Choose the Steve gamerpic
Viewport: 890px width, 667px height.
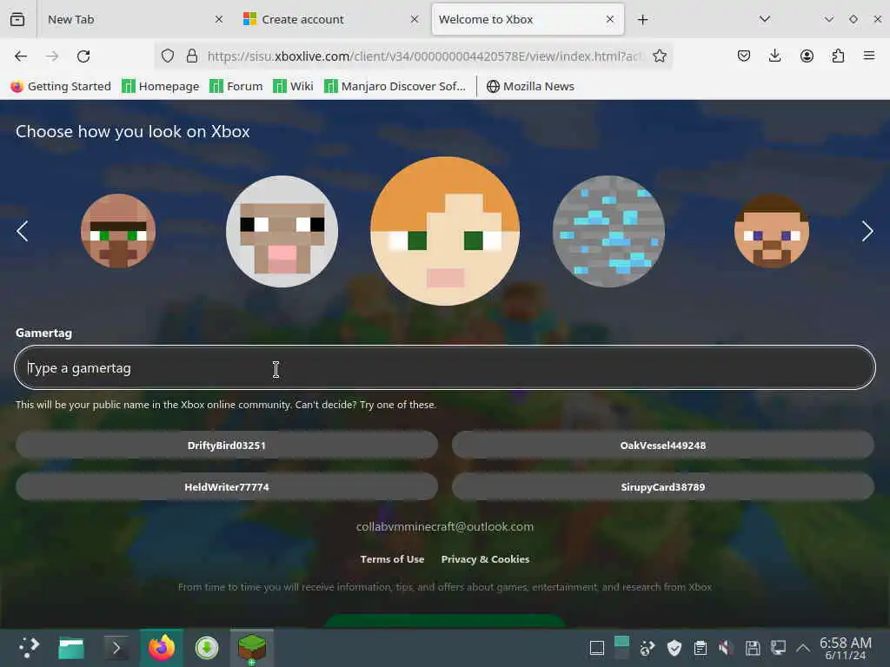pos(772,231)
